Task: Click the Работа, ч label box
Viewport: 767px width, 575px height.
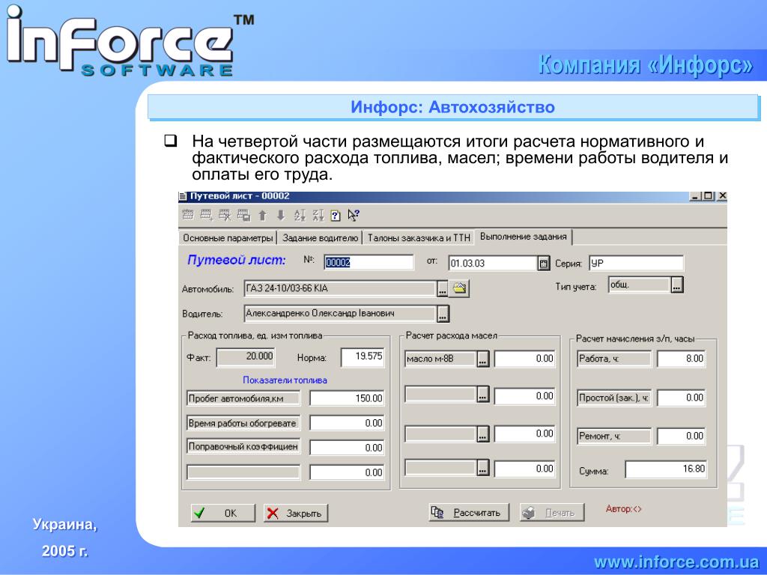Action: point(614,359)
